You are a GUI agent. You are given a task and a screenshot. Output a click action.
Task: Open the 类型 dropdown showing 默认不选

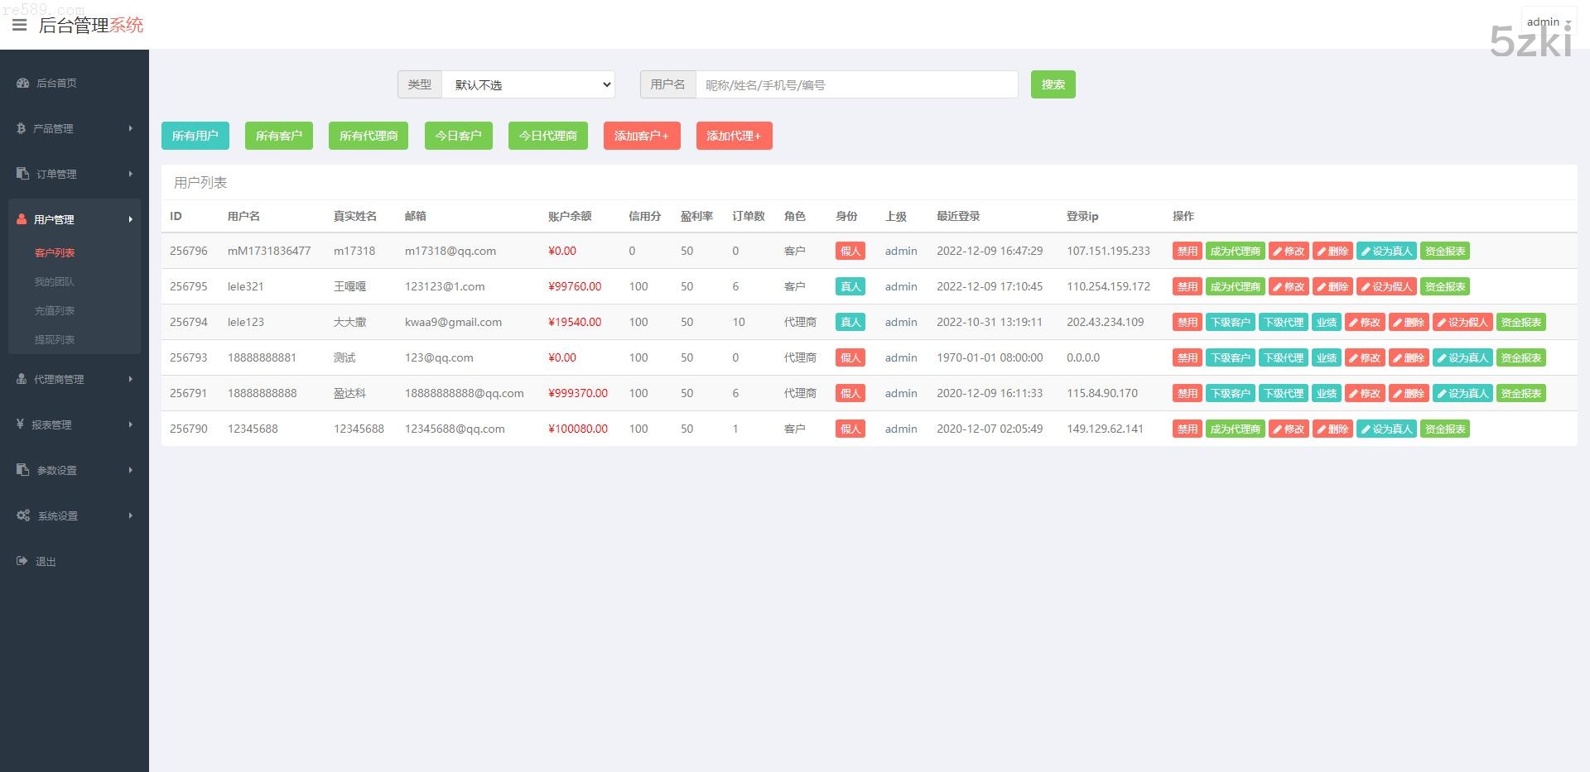[528, 84]
